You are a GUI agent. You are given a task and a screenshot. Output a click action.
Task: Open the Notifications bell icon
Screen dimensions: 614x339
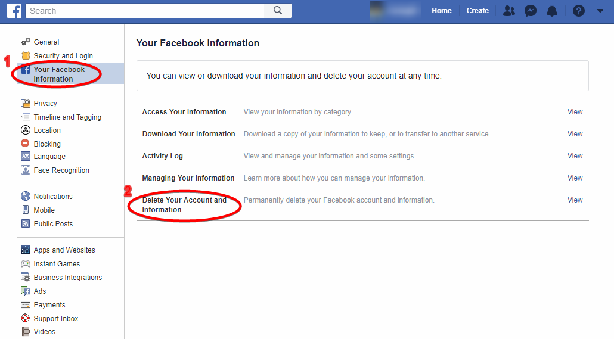[552, 11]
